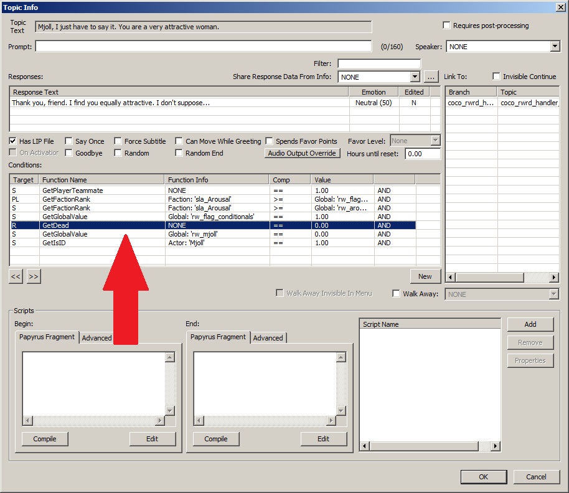Click the '<<' previous info button

tap(16, 277)
